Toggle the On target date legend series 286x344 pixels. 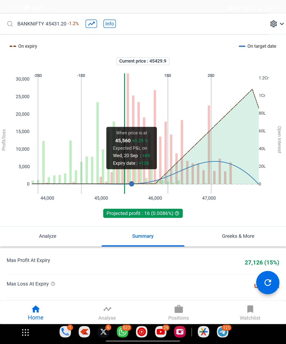tap(257, 46)
